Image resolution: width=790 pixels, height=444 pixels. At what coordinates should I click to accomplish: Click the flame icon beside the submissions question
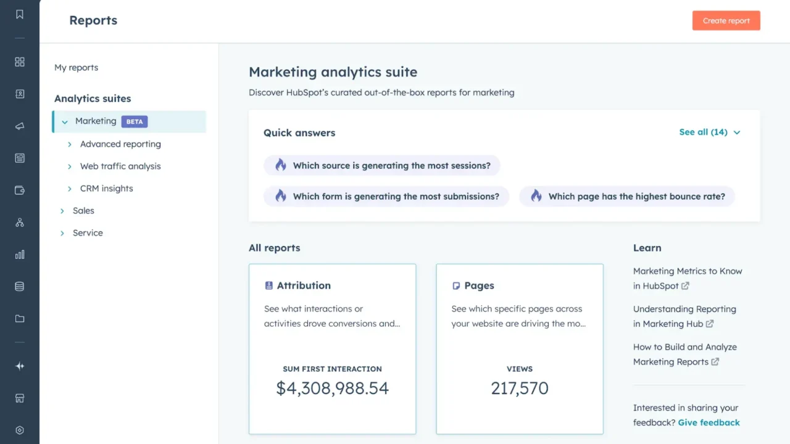[x=281, y=196]
